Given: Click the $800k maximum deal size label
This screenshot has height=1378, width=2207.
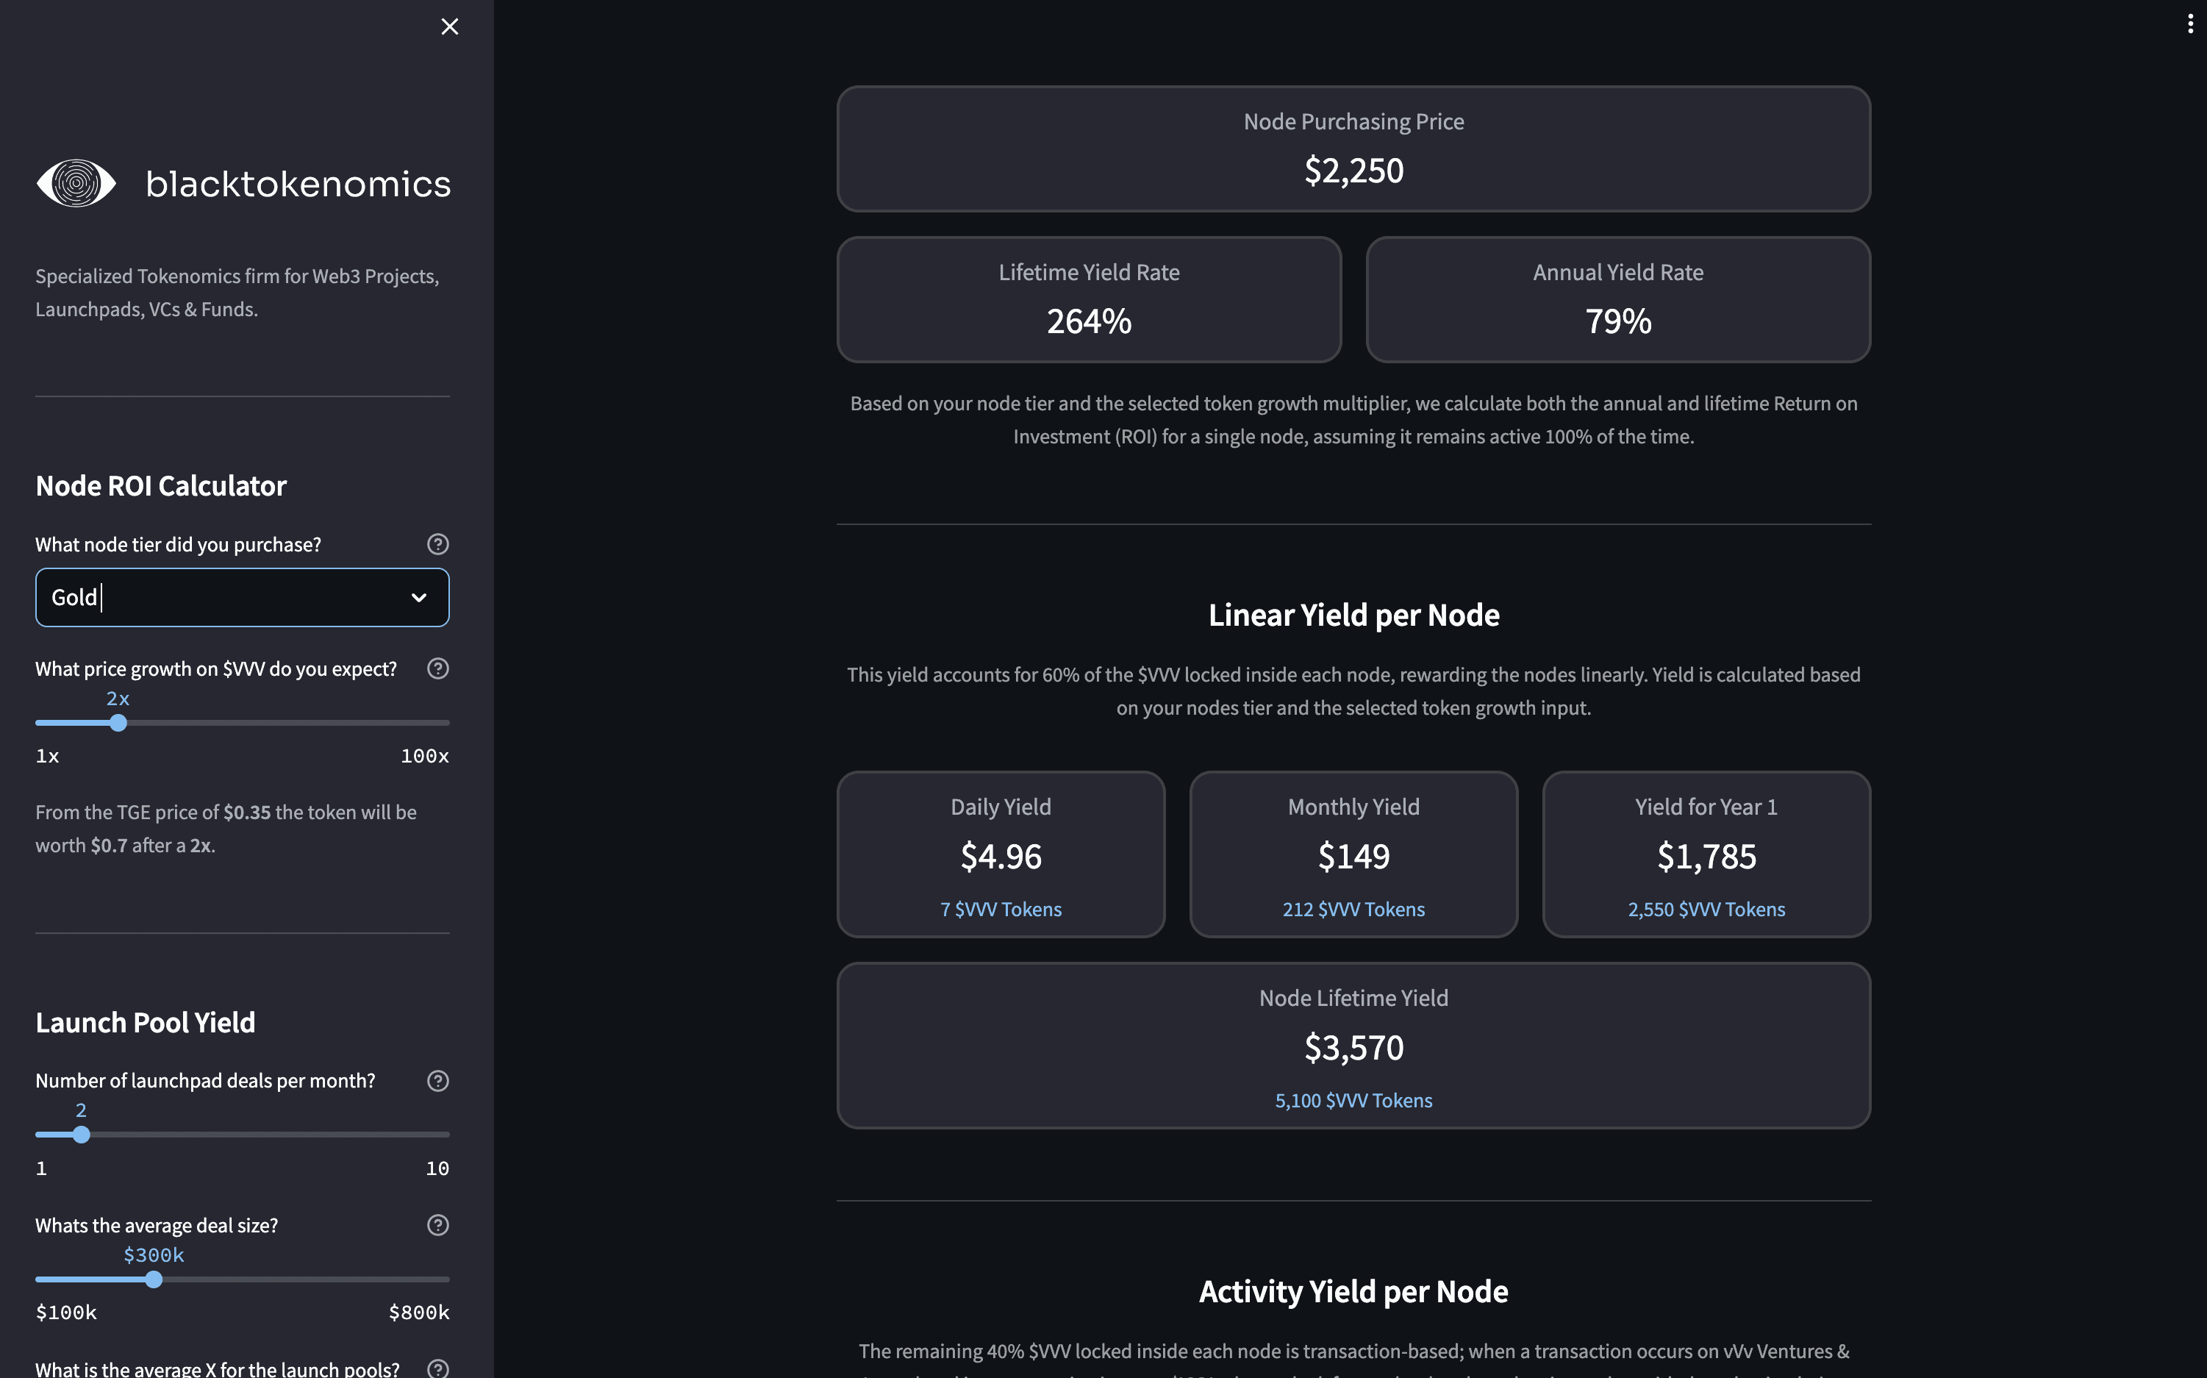Looking at the screenshot, I should pyautogui.click(x=418, y=1313).
